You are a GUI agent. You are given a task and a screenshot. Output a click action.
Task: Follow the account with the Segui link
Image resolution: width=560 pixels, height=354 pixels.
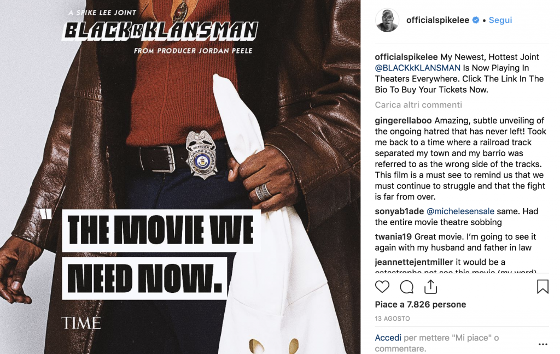click(x=500, y=20)
